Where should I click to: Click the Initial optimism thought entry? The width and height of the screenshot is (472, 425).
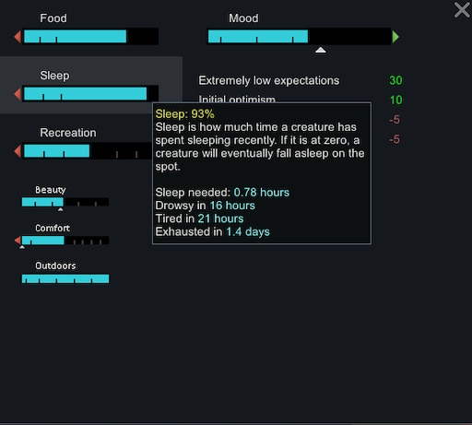click(237, 99)
